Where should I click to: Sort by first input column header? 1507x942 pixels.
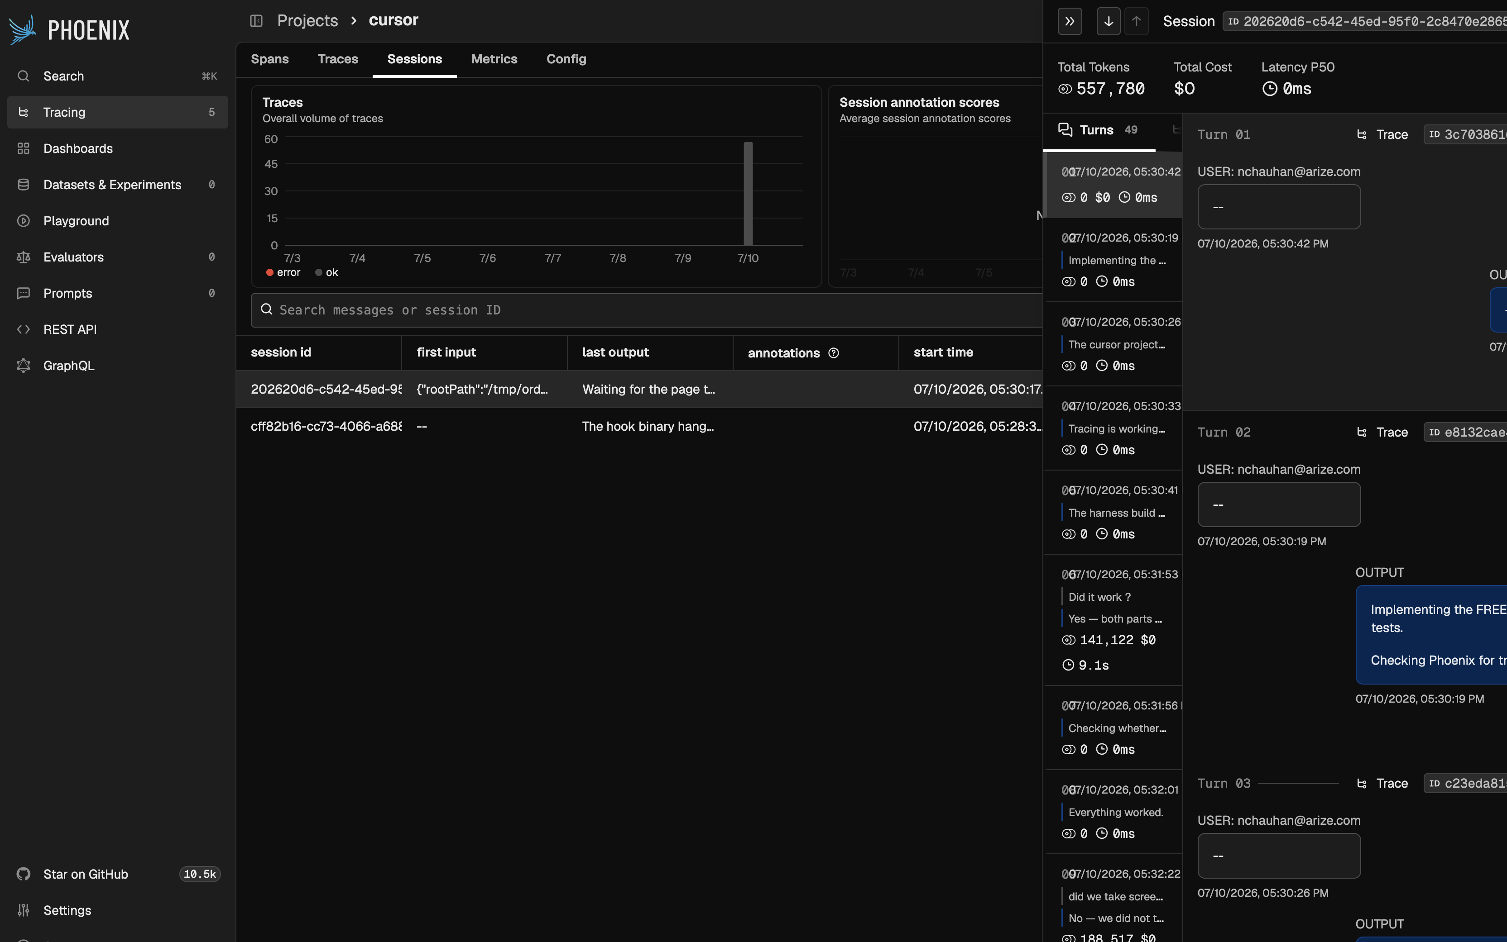[446, 352]
